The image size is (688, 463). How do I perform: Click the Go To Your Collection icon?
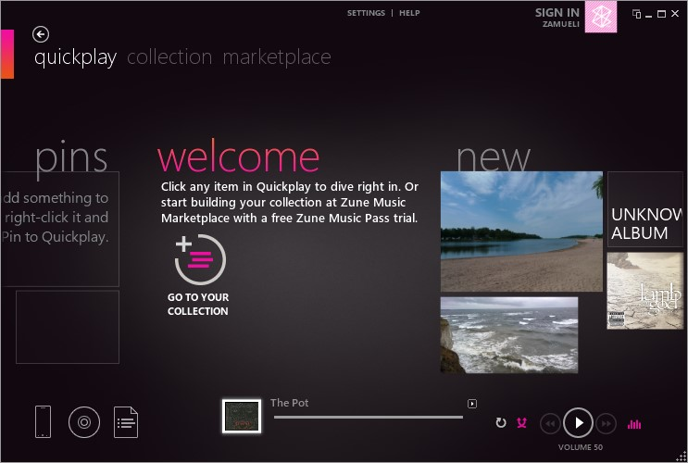pos(200,259)
